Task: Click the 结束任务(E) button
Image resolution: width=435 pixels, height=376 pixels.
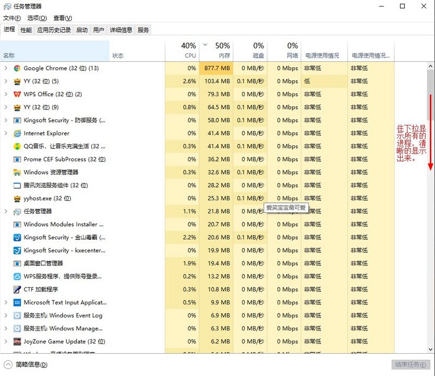Action: coord(411,365)
